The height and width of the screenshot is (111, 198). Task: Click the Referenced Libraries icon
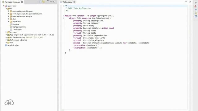(x=8, y=40)
